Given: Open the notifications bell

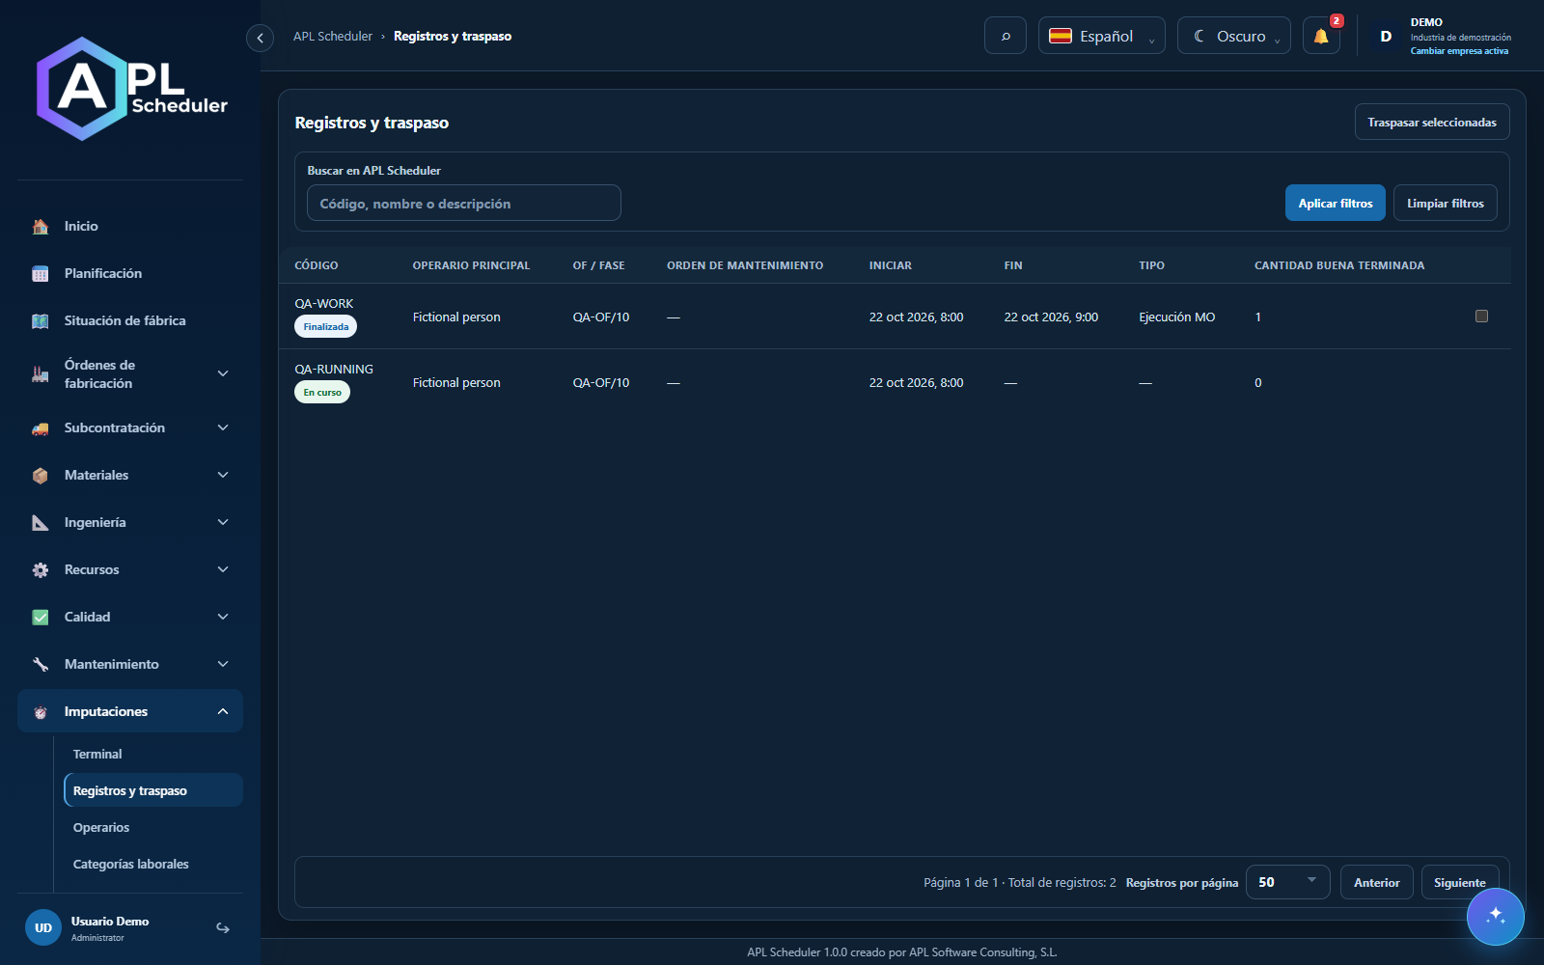Looking at the screenshot, I should (1321, 36).
